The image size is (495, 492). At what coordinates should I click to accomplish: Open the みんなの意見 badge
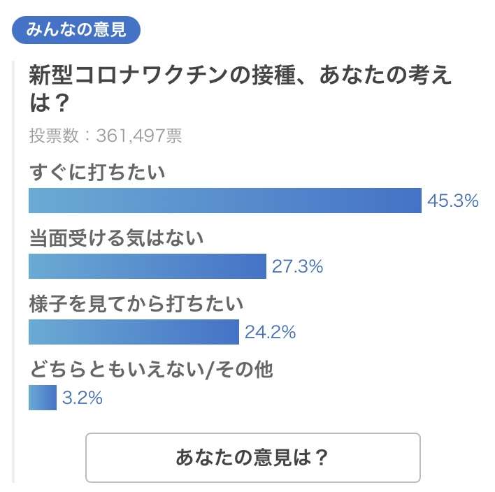tap(76, 30)
